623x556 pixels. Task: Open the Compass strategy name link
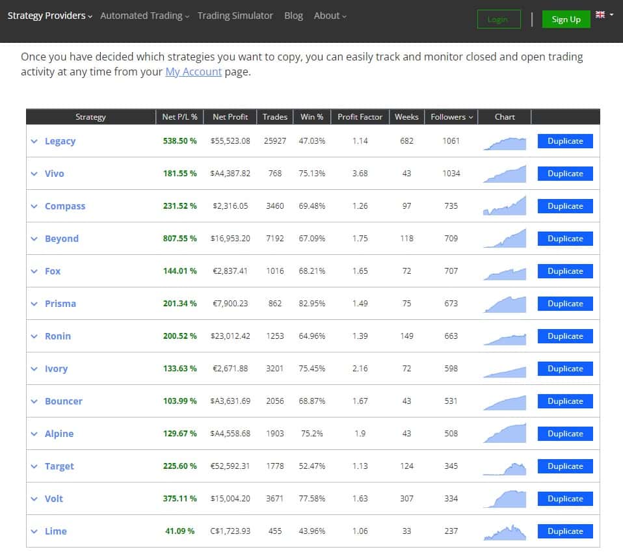tap(65, 206)
